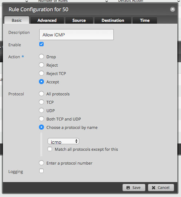Select the Reject TCP action
Image resolution: width=181 pixels, height=197 pixels.
point(41,73)
